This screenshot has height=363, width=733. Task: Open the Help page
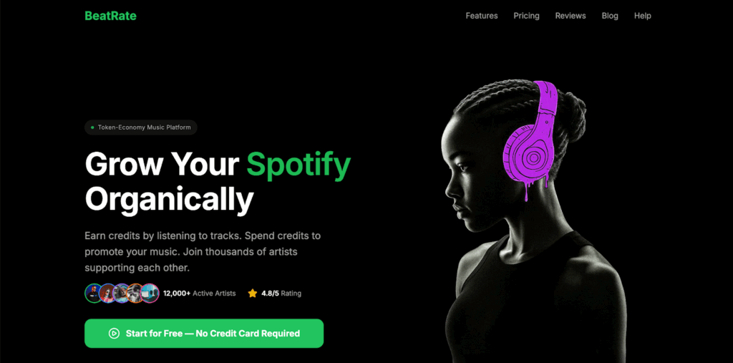coord(643,16)
